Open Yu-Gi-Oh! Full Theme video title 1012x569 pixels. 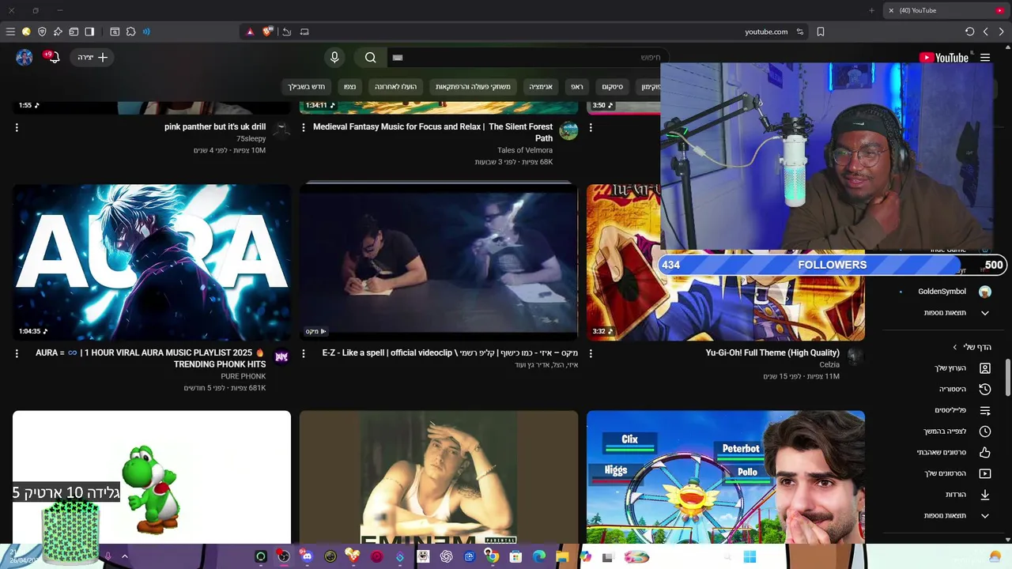tap(772, 353)
